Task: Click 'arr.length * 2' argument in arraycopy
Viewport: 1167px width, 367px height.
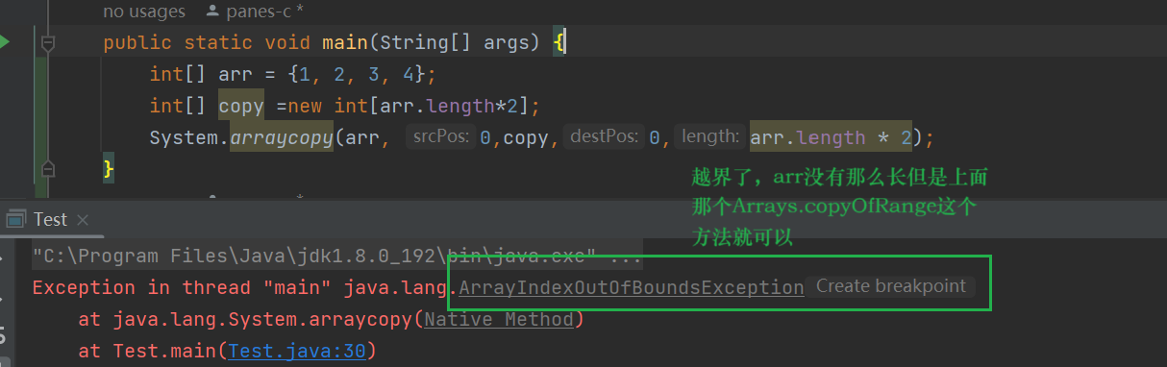Action: pyautogui.click(x=831, y=137)
